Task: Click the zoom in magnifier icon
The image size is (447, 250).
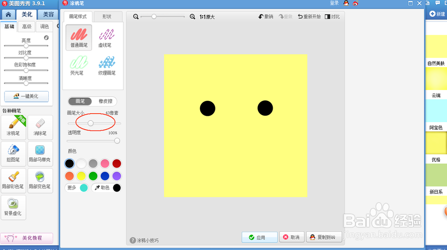Action: (x=192, y=17)
